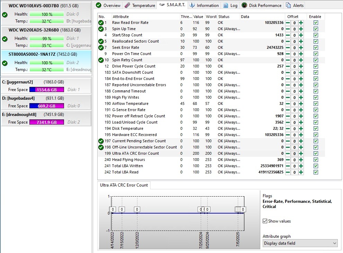Image resolution: width=343 pixels, height=253 pixels.
Task: Increase offset for Drive Power Cycle Count
Action: tap(301, 66)
